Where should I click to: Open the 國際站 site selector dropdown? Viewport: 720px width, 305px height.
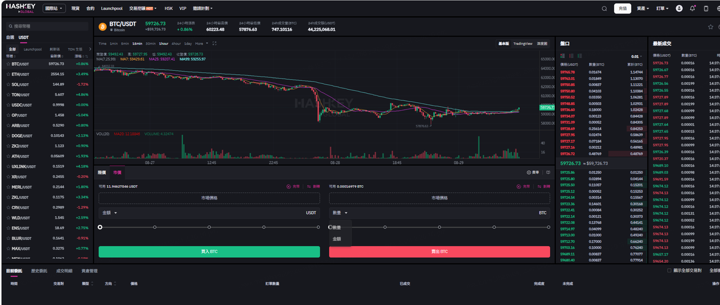[x=54, y=8]
